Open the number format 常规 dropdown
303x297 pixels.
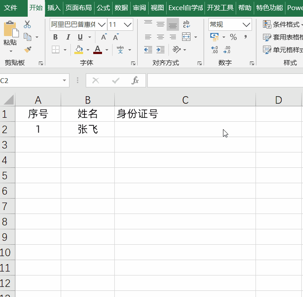pos(247,25)
